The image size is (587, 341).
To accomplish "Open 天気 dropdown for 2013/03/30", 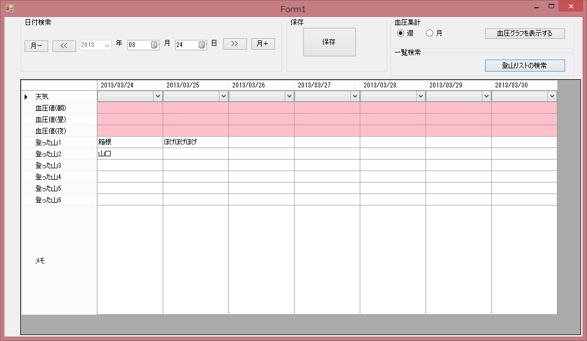I will (552, 96).
